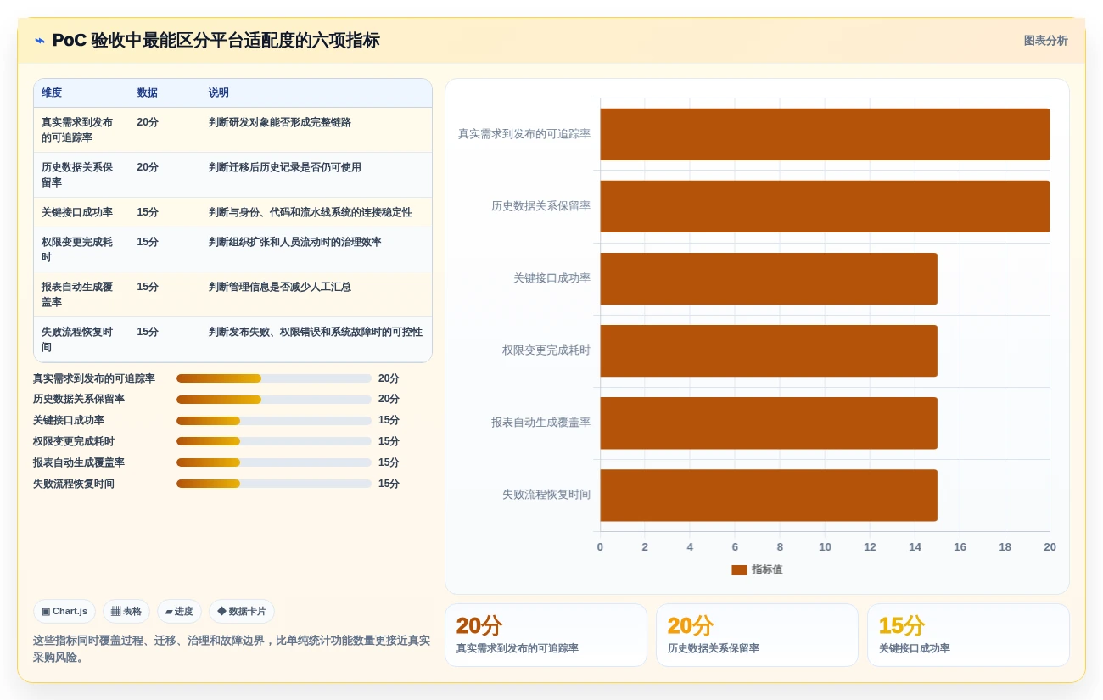Click chart axis label 失败流程恢复时间
This screenshot has width=1103, height=700.
(546, 495)
